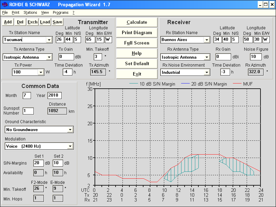The image size is (276, 207).
Task: Click the Load stations button
Action: pyautogui.click(x=45, y=22)
